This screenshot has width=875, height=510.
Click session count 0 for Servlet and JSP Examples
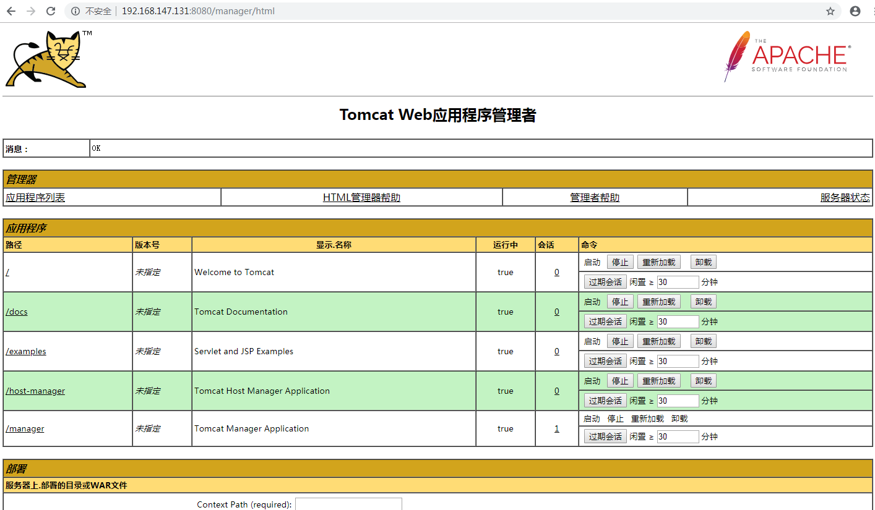click(x=557, y=351)
